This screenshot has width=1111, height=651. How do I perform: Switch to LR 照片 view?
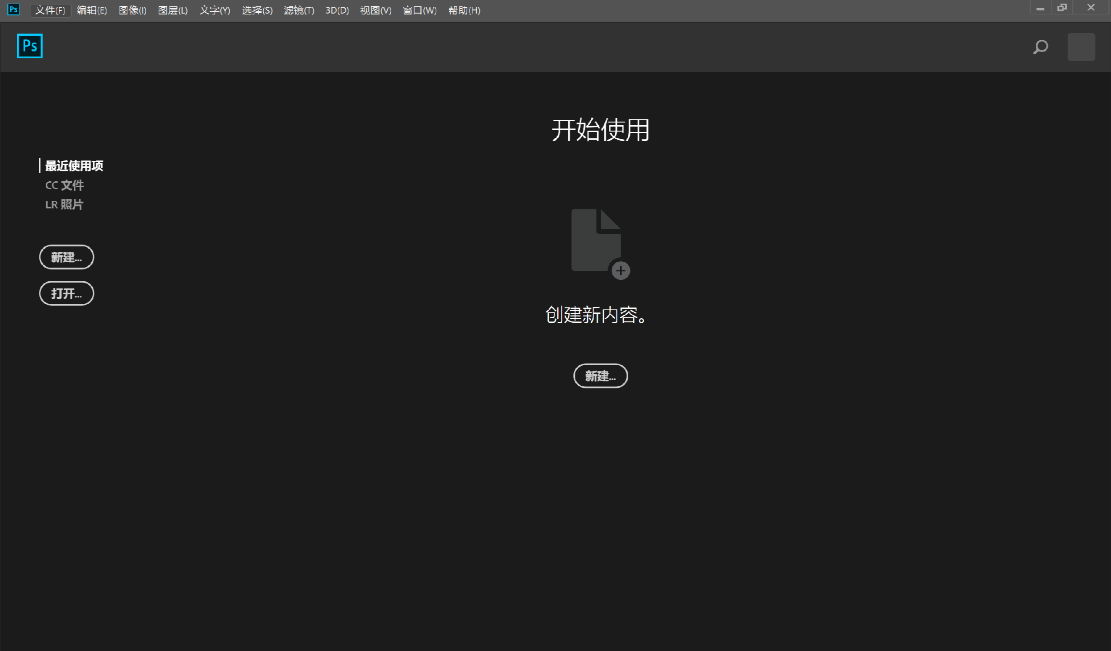click(x=64, y=204)
